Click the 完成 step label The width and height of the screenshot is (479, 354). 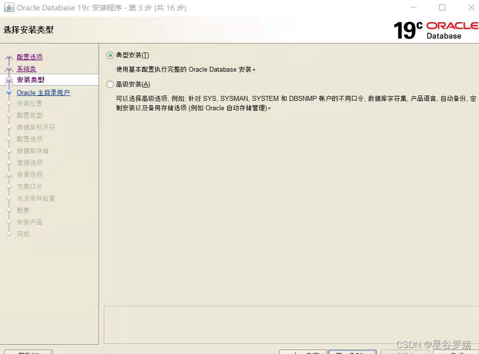pos(23,234)
